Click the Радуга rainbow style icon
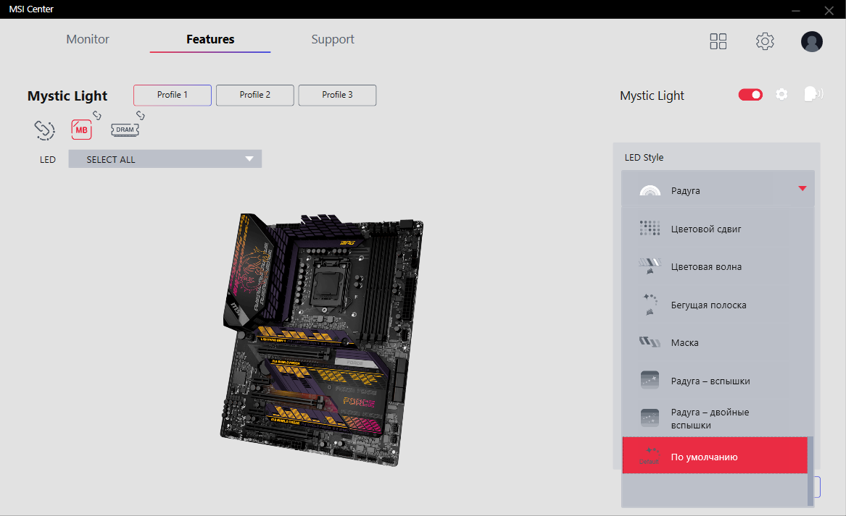846x516 pixels. (x=650, y=190)
